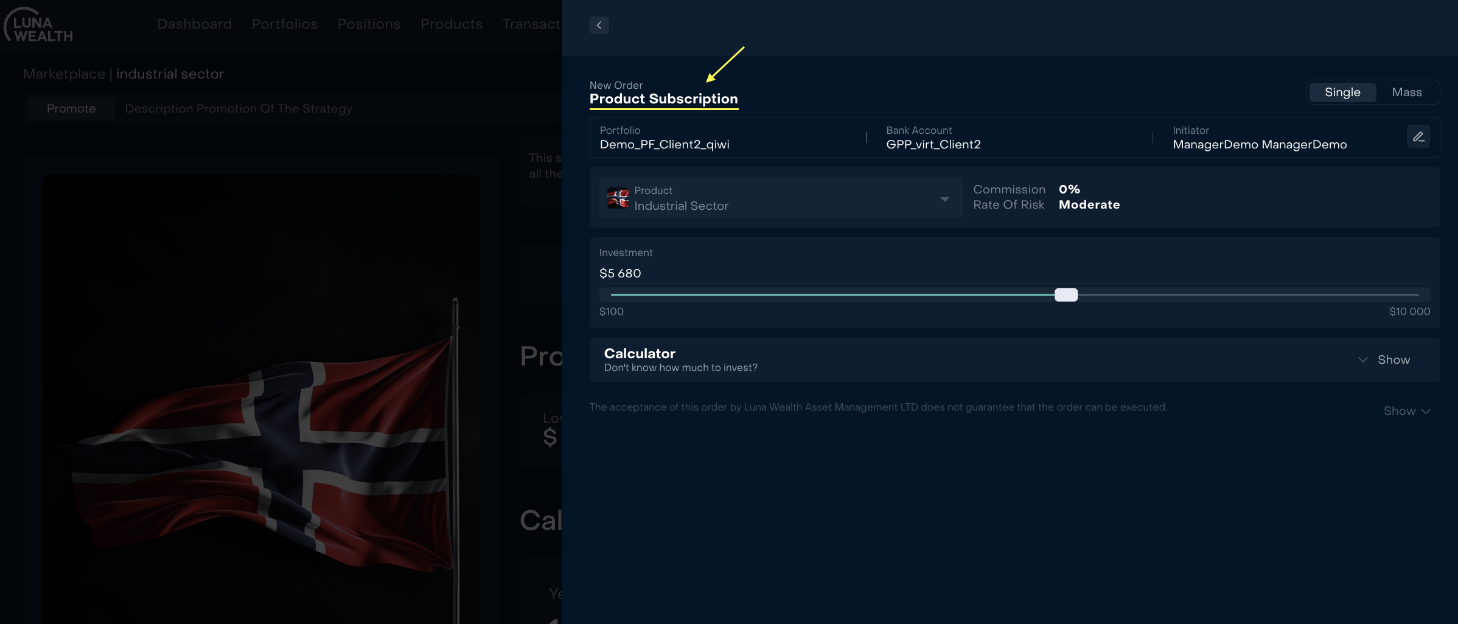The width and height of the screenshot is (1458, 624).
Task: Open the Dashboard menu item
Action: pyautogui.click(x=194, y=24)
